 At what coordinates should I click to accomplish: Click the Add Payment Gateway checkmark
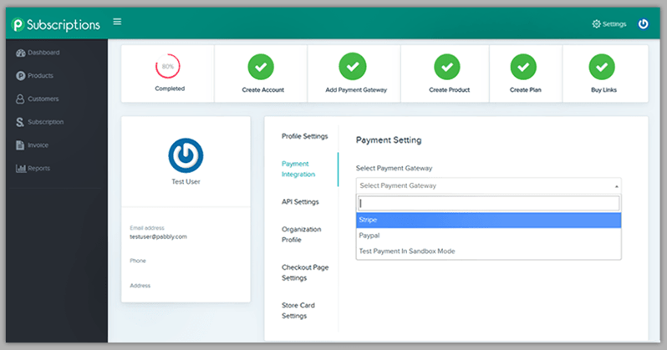coord(354,65)
